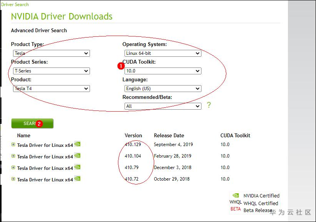This screenshot has height=222, width=316.
Task: Click the red BETA label in the legend
Action: click(236, 209)
